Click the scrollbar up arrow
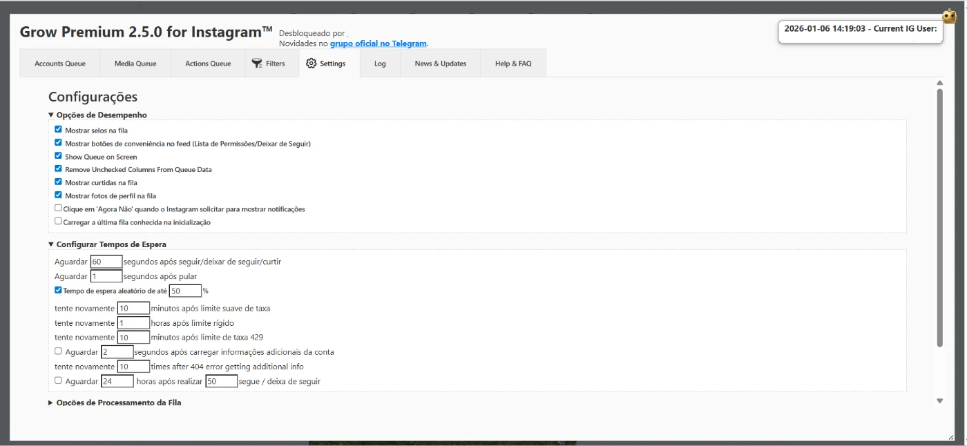This screenshot has width=967, height=446. click(939, 84)
